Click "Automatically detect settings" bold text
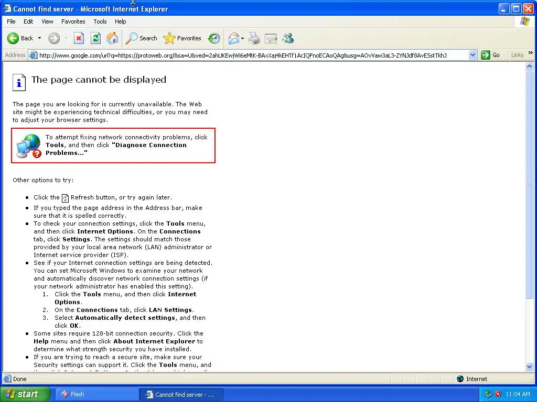537x402 pixels. tap(125, 318)
